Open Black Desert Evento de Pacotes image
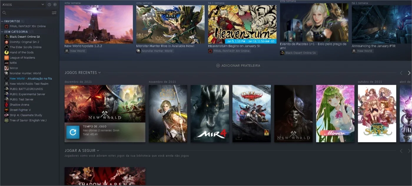Viewport: 412px width, 186px height. coord(314,23)
